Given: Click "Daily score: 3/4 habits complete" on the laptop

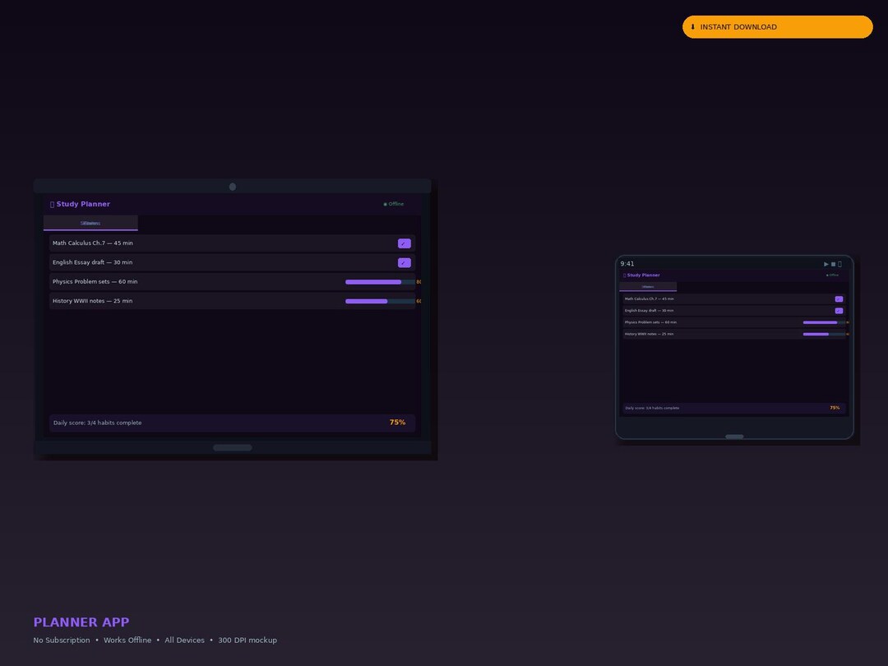Looking at the screenshot, I should 97,423.
